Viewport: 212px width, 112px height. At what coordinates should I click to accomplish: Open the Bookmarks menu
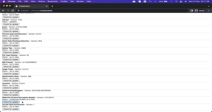52,2
